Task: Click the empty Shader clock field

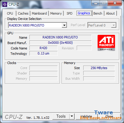Action: 43,73
